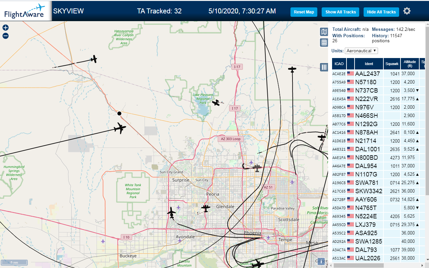Select the AAY606 aircraft row
Image resolution: width=429 pixels, height=268 pixels.
click(378, 200)
